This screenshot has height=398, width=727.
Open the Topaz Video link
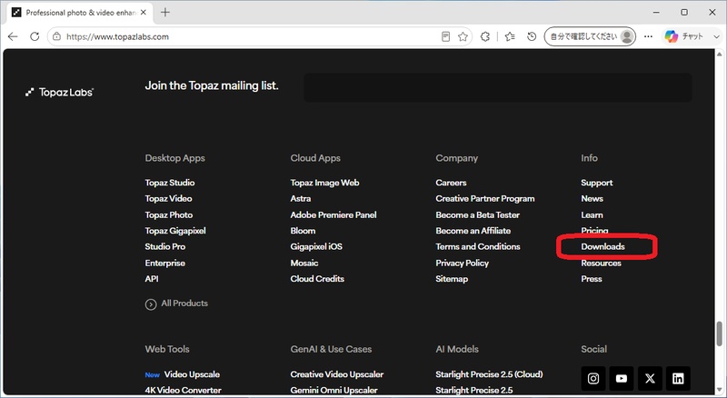click(x=168, y=198)
